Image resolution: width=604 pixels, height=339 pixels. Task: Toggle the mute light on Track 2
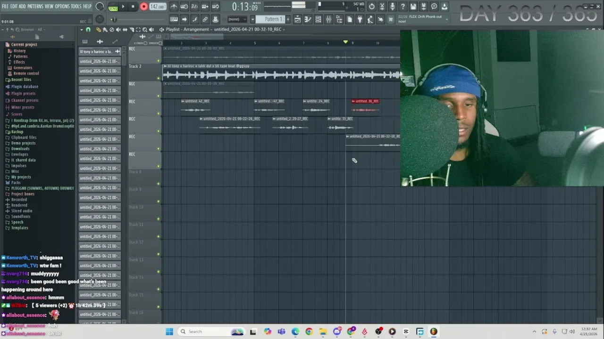[159, 79]
